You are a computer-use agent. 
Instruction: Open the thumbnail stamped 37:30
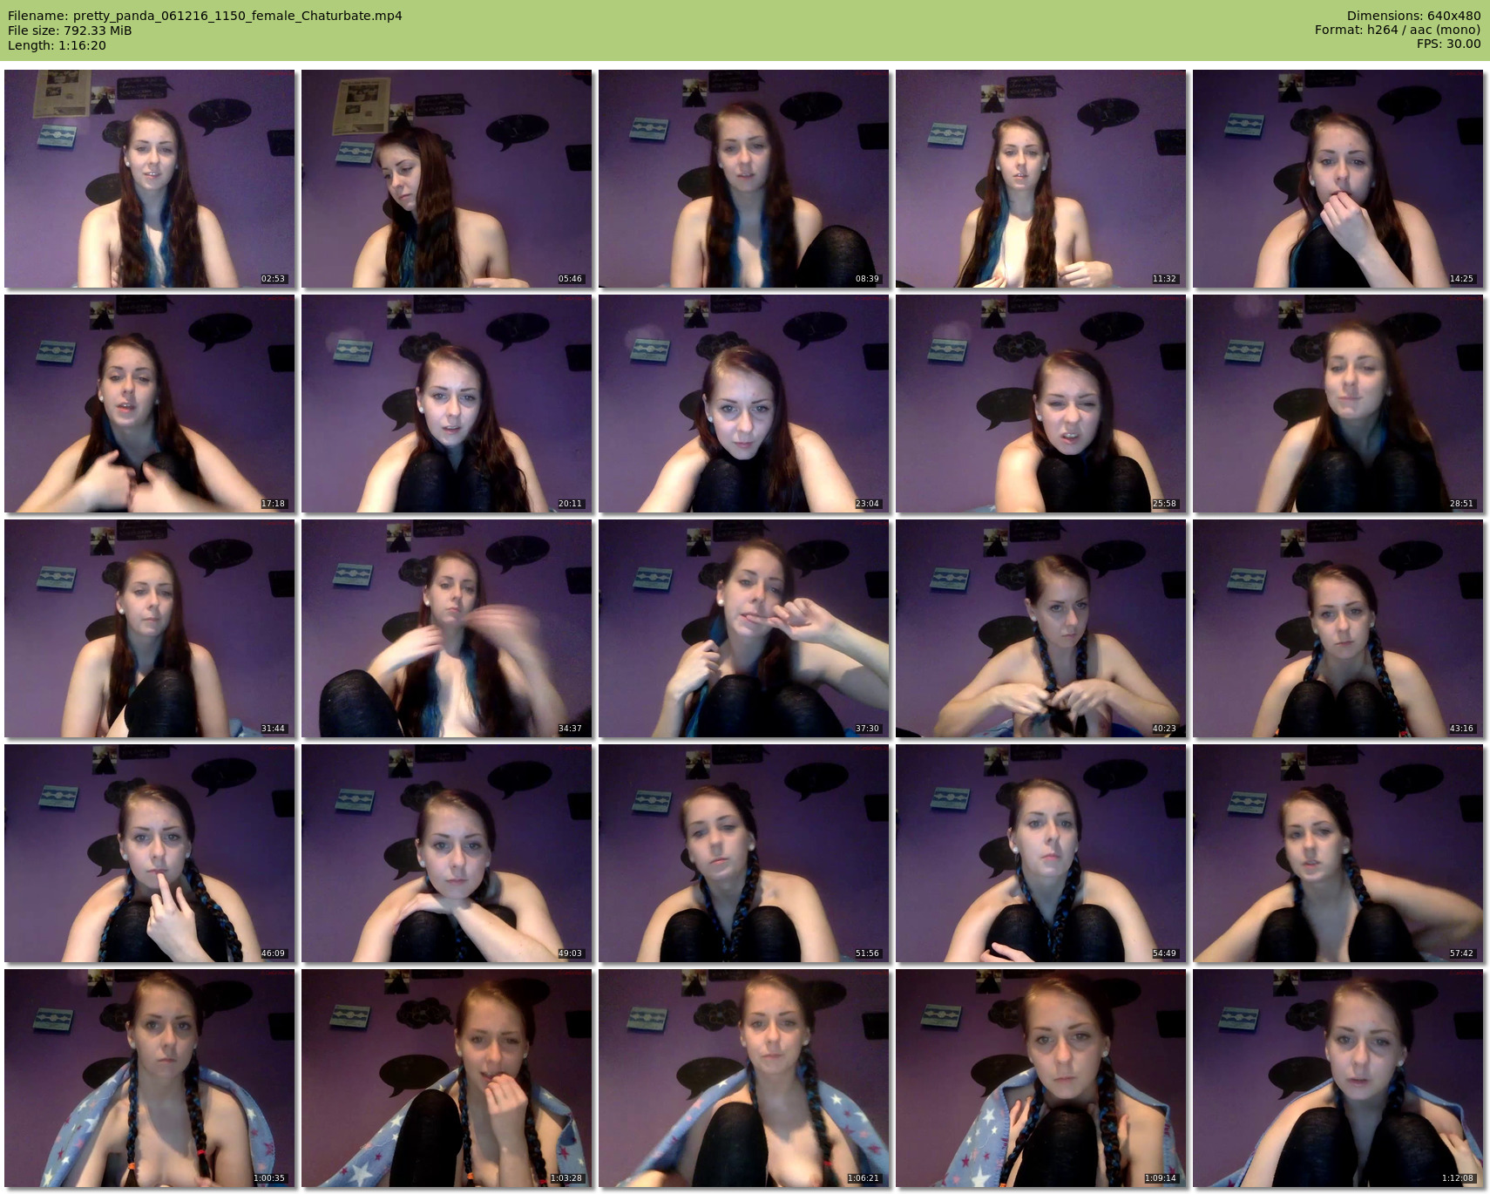click(744, 628)
